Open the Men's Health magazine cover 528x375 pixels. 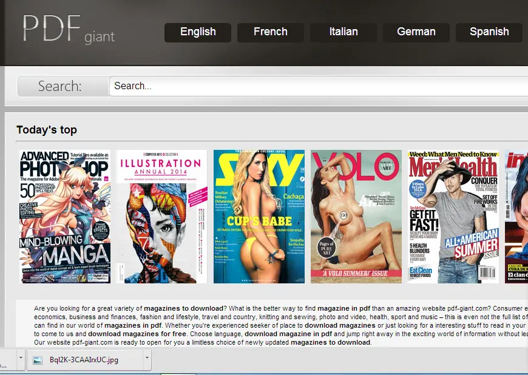(453, 217)
